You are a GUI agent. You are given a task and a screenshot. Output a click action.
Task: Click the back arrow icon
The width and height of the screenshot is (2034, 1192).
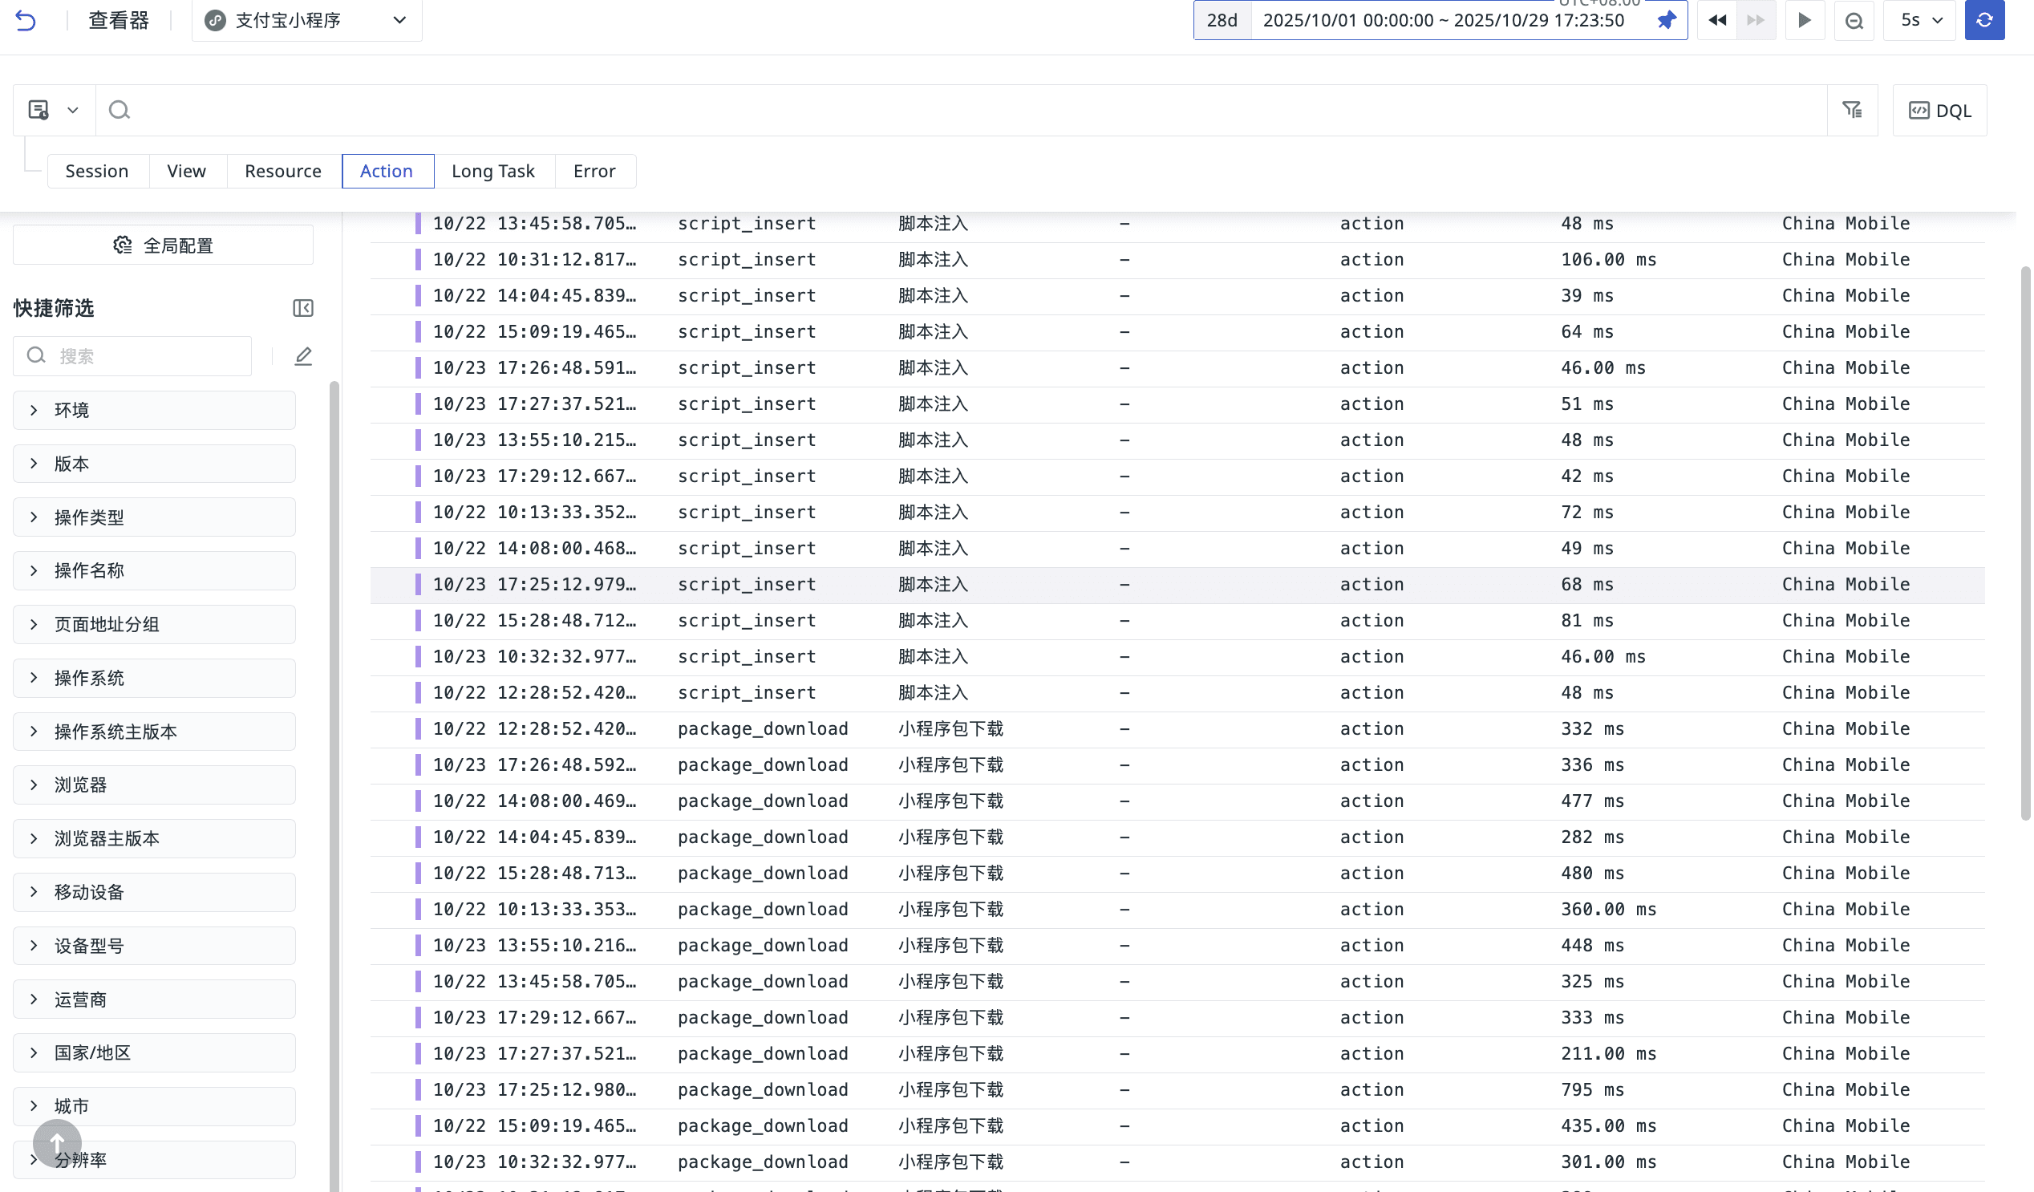[26, 20]
